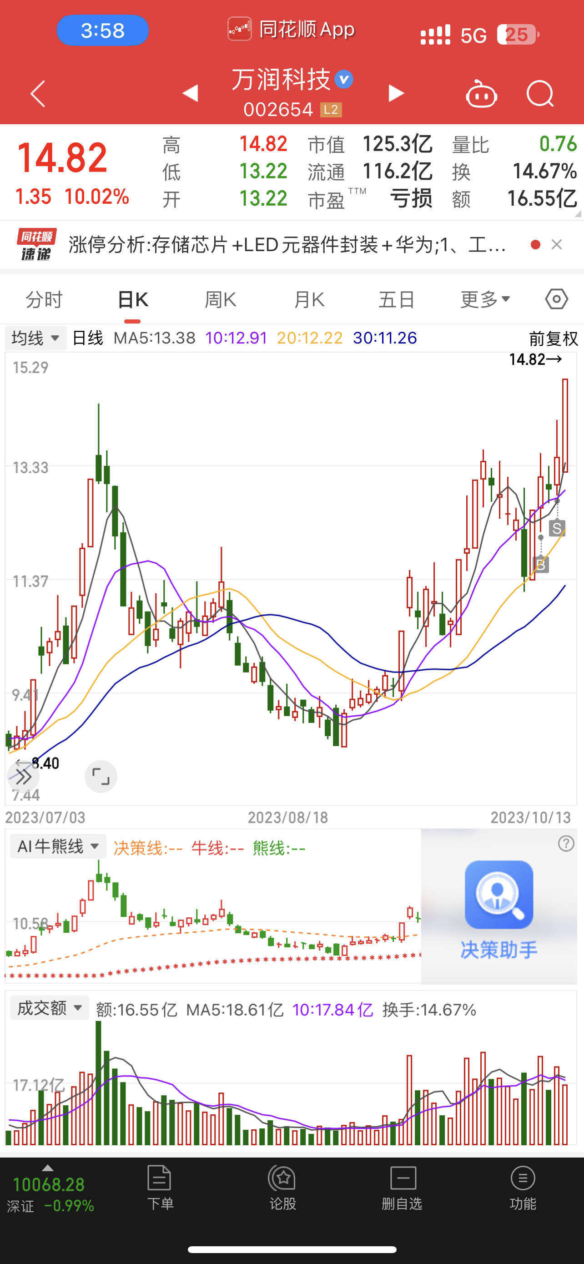The height and width of the screenshot is (1264, 584).
Task: Tap the blue 30:11.26 MA label
Action: tap(385, 338)
